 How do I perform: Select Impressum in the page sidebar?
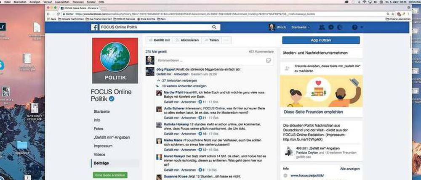click(x=103, y=146)
